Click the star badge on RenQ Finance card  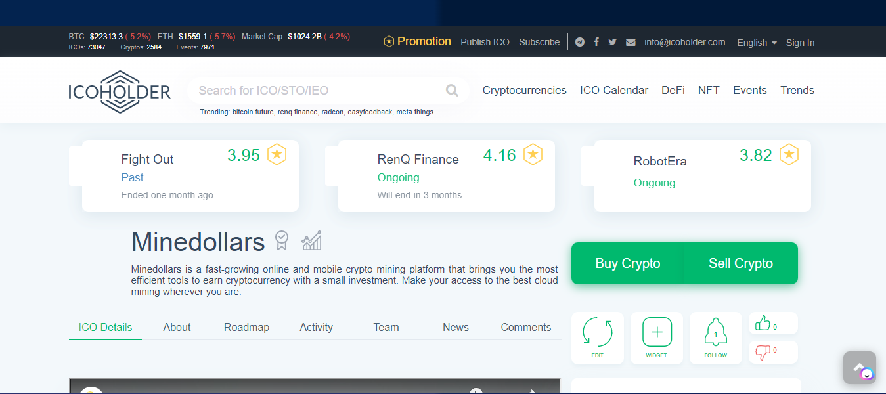point(533,155)
